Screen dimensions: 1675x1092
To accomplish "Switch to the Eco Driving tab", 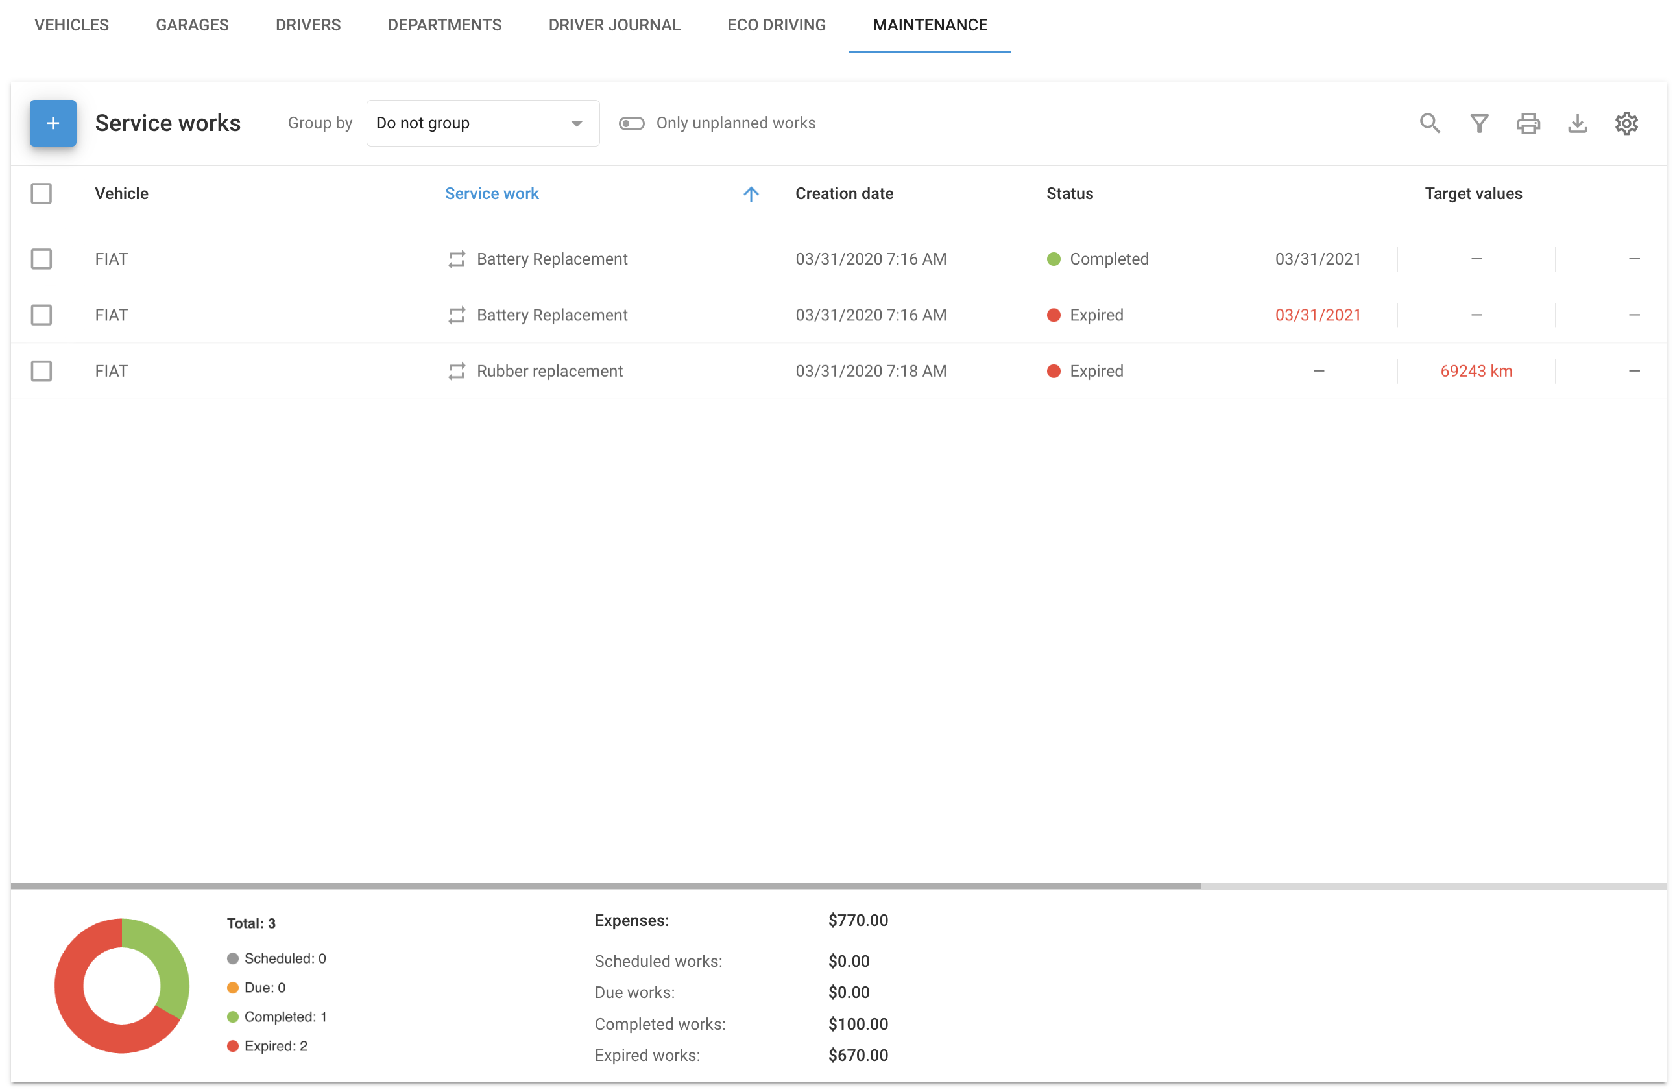I will tap(777, 25).
